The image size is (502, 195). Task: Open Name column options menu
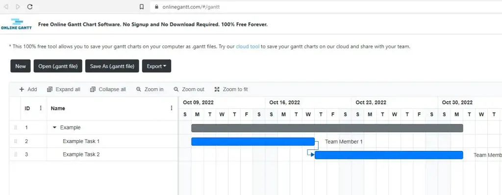coord(172,108)
